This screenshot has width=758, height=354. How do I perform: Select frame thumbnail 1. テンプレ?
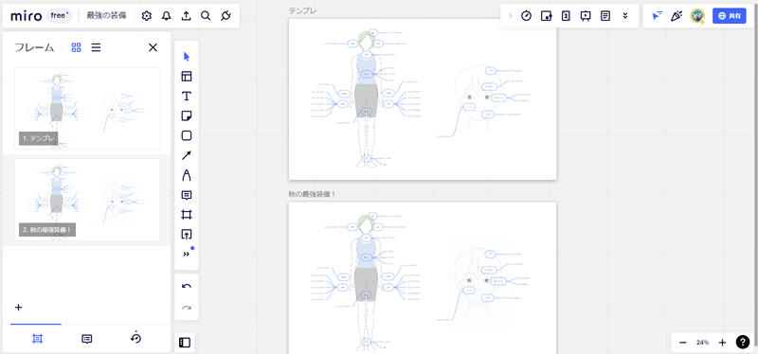pos(87,109)
